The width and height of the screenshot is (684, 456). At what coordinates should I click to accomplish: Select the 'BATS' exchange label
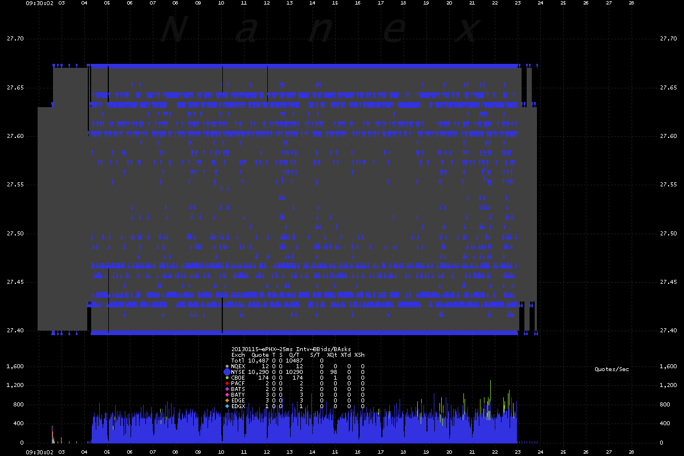click(238, 389)
